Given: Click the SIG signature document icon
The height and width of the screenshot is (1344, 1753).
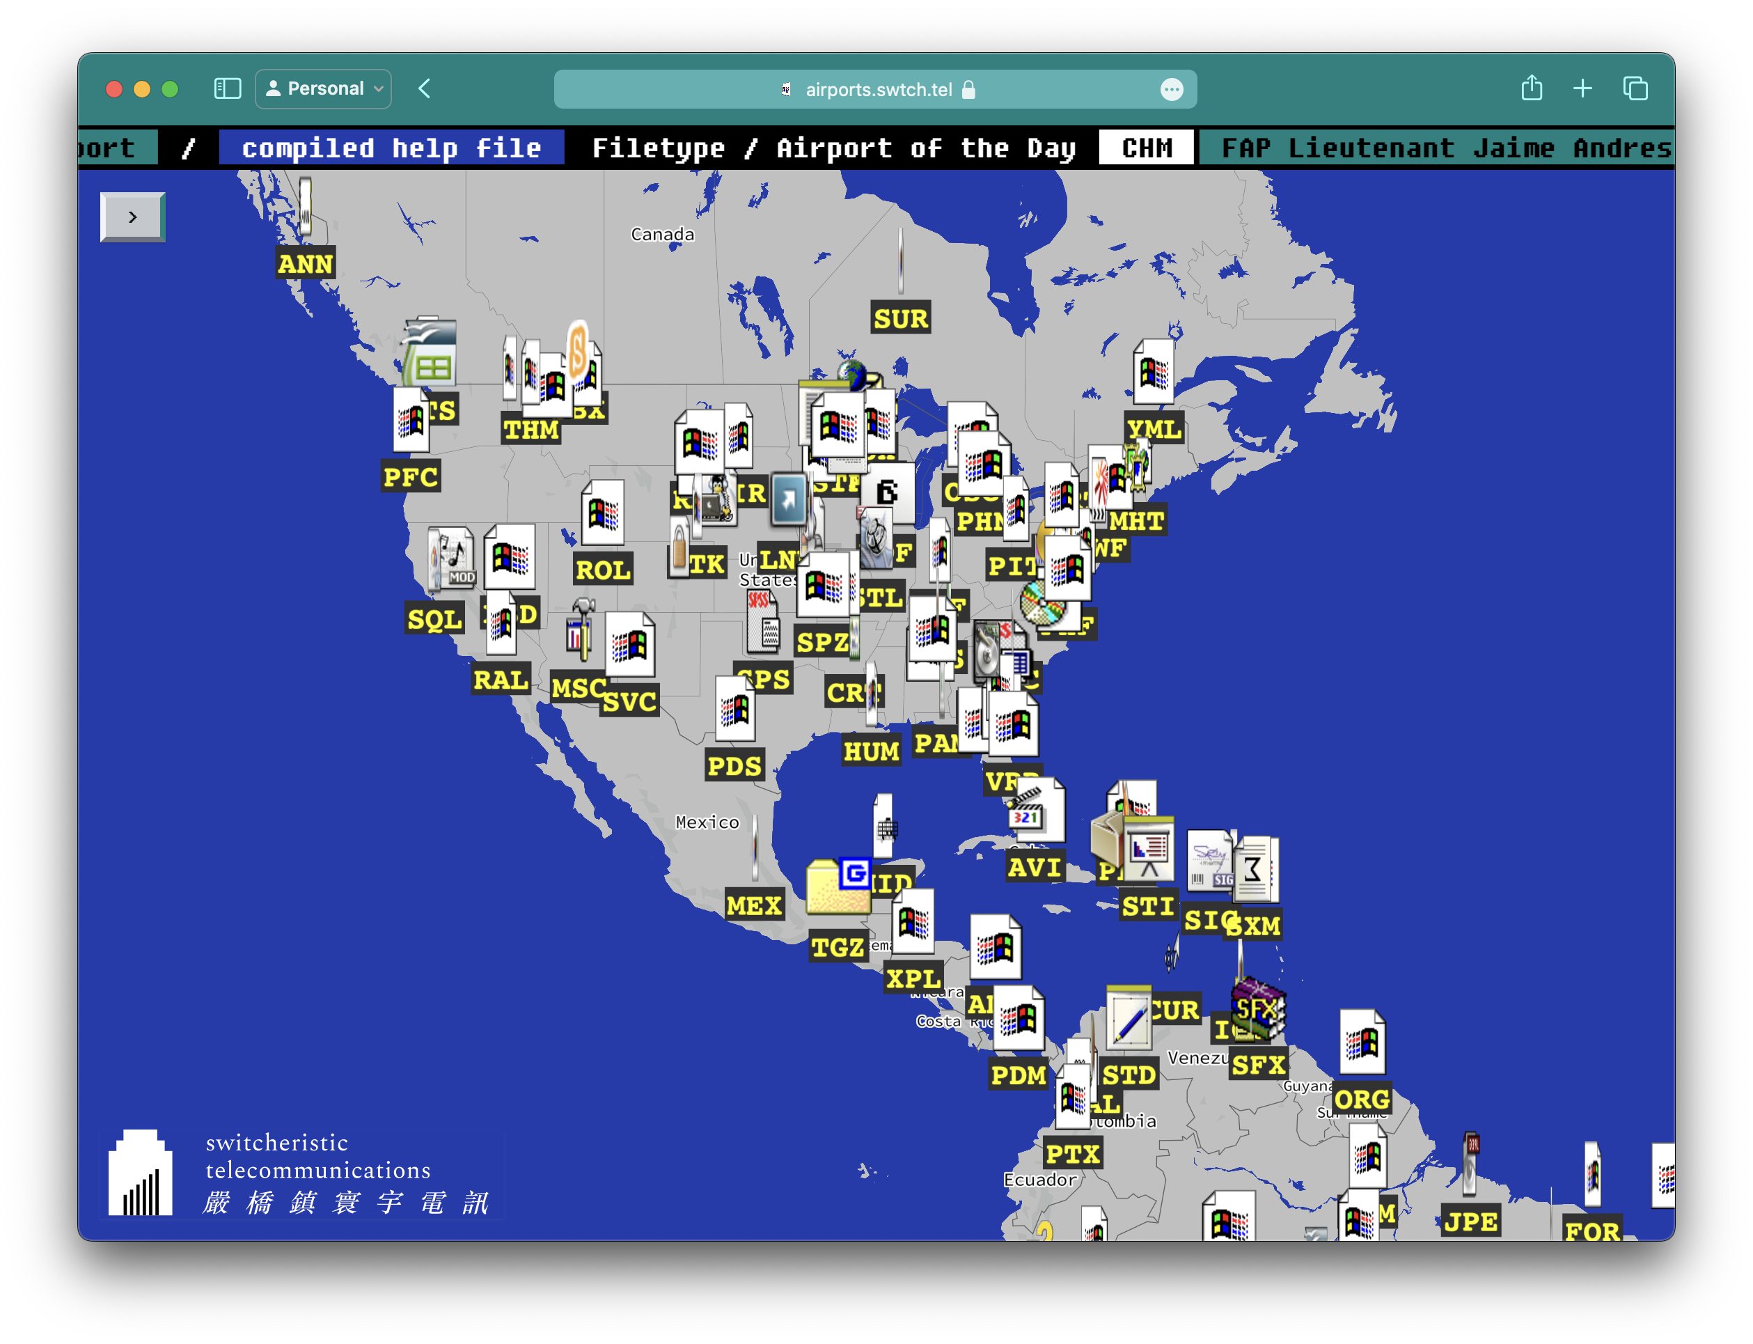Looking at the screenshot, I should pyautogui.click(x=1209, y=860).
